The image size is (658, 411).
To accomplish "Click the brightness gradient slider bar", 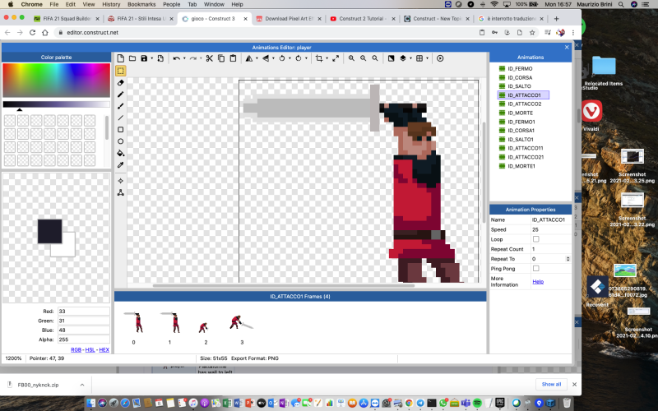I will point(56,104).
